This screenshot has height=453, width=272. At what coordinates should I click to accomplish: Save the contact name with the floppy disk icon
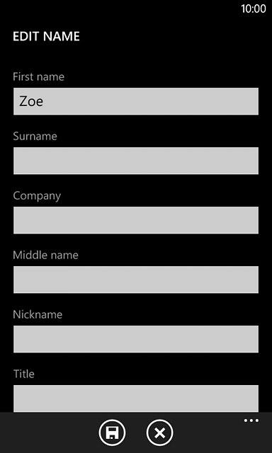[x=112, y=432]
